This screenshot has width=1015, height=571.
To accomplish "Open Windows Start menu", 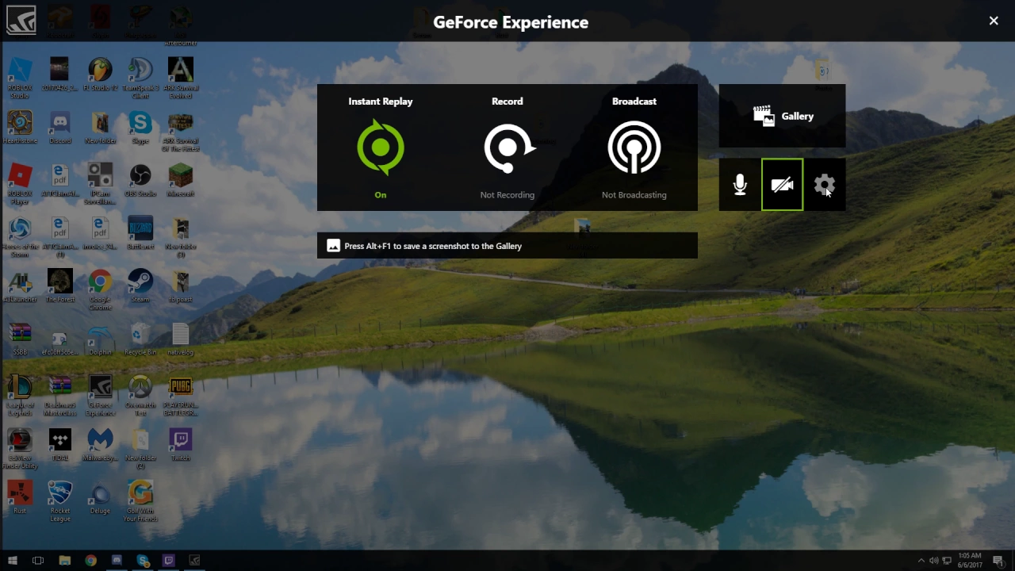I will [x=13, y=561].
